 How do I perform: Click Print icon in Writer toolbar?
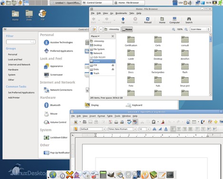point(116,122)
